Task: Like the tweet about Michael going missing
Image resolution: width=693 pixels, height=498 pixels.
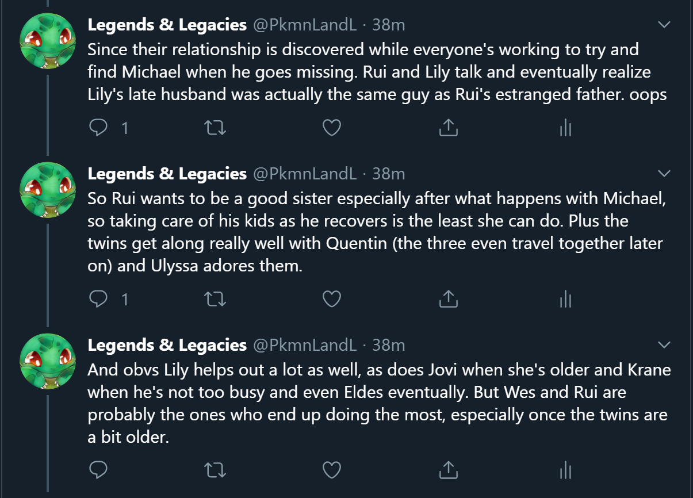Action: tap(332, 128)
